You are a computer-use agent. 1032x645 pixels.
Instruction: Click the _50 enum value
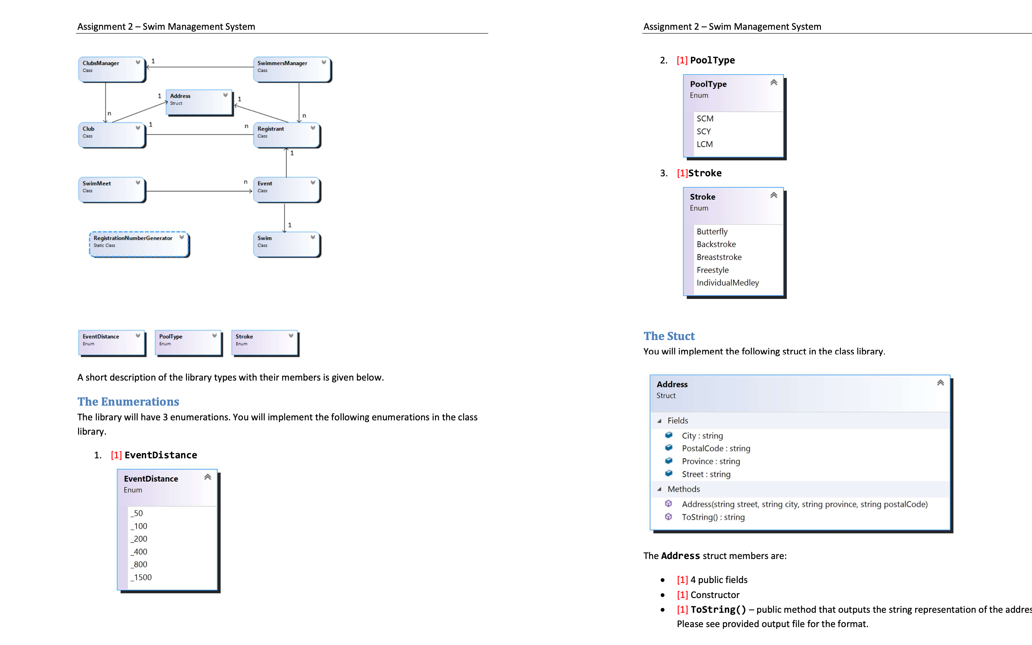click(137, 513)
